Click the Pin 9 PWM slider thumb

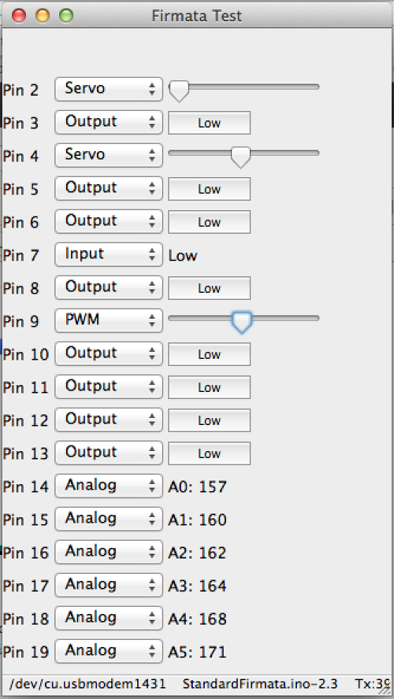pyautogui.click(x=241, y=323)
